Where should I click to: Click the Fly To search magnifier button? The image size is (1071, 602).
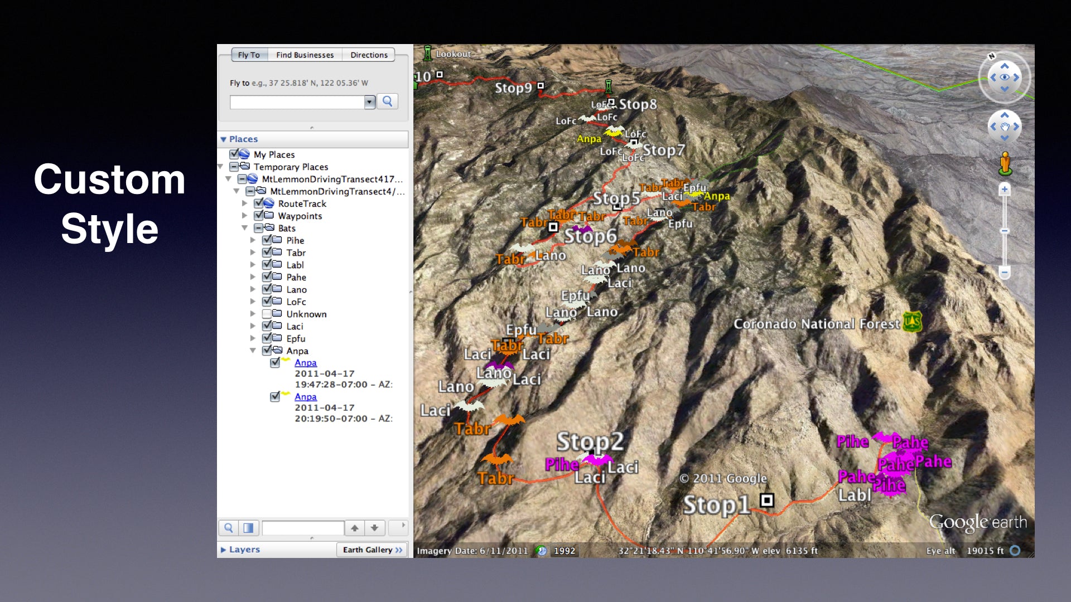click(387, 101)
